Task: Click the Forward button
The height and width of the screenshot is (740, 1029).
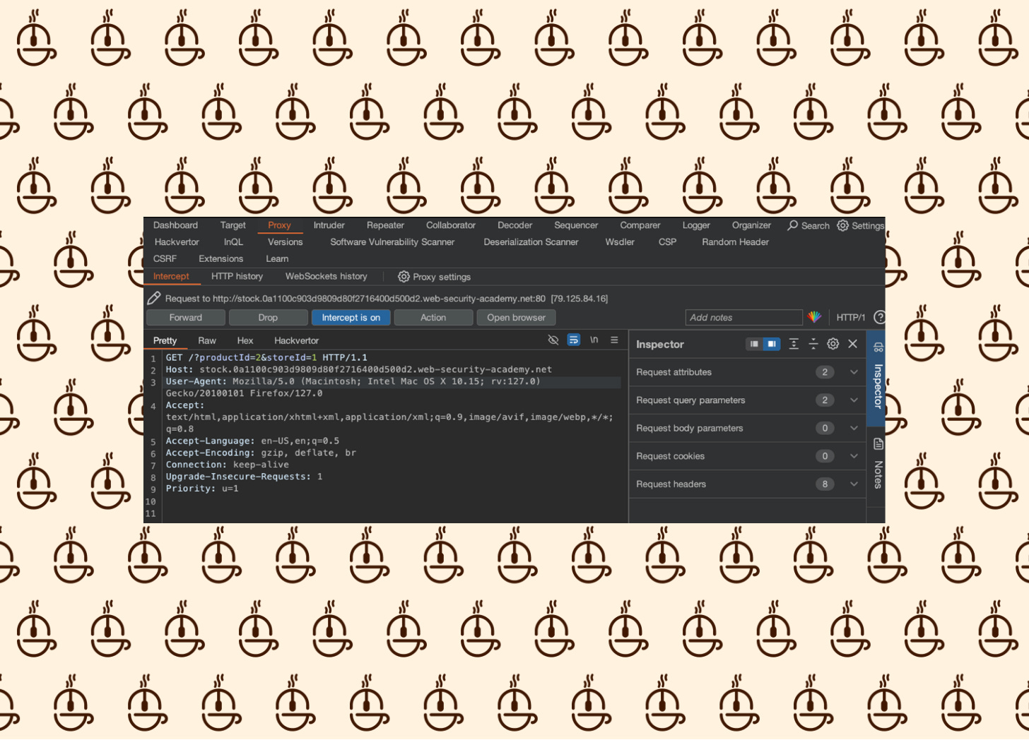Action: click(186, 318)
